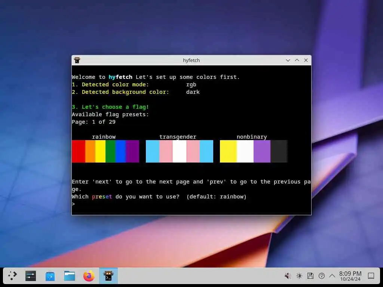Maximize the hyfetch terminal window

tap(297, 60)
